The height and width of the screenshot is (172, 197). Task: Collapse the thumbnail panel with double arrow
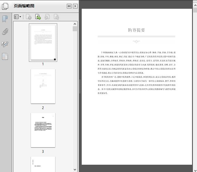(69, 6)
